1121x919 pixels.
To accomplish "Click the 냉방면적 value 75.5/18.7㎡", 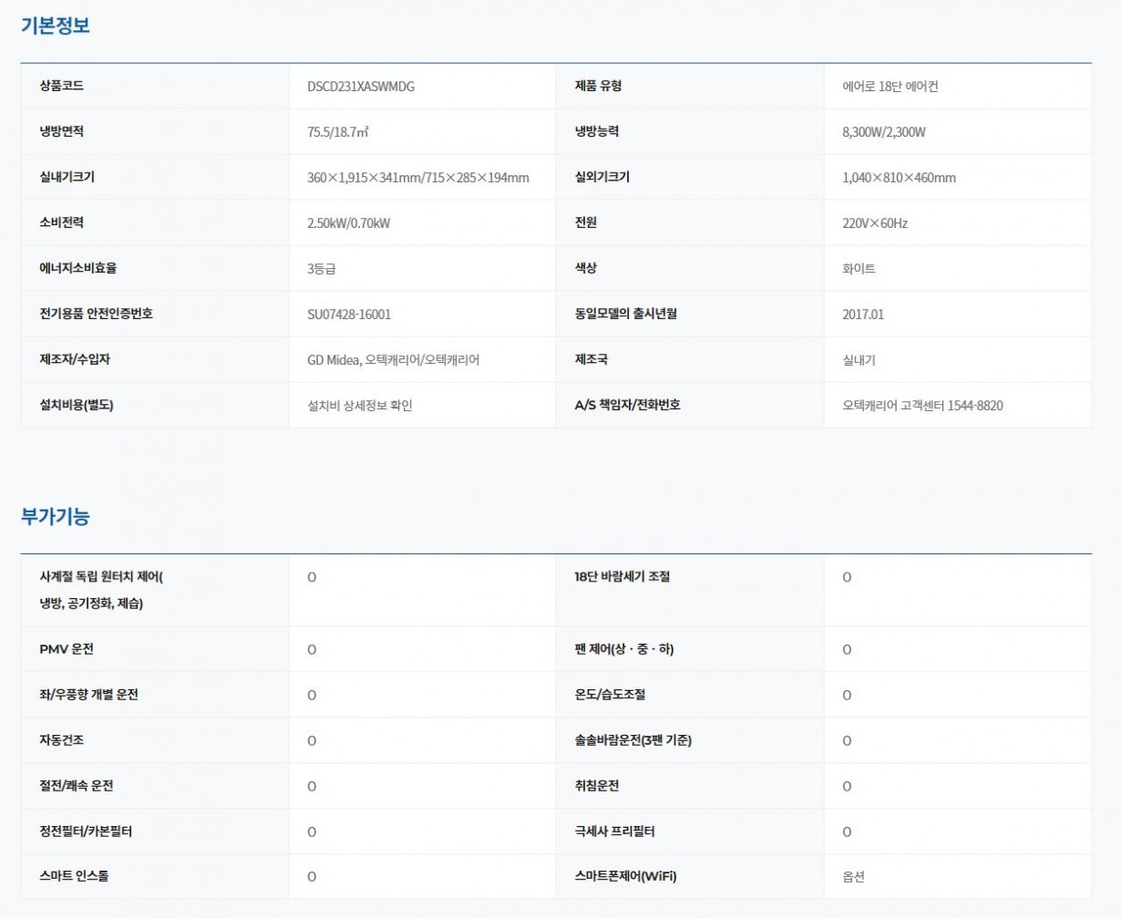I will tap(338, 132).
